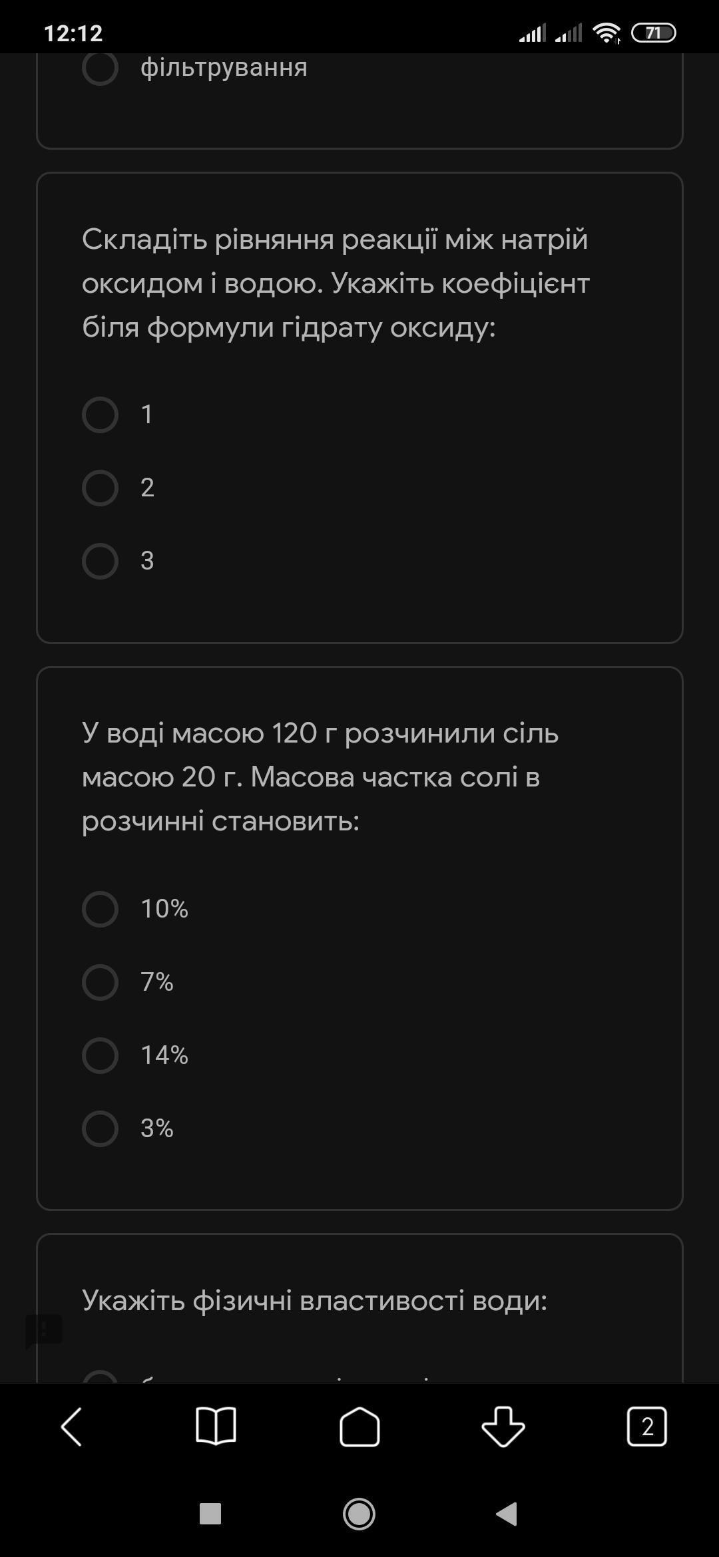The height and width of the screenshot is (1557, 719).
Task: Select coefficient 3 radio option
Action: 100,561
